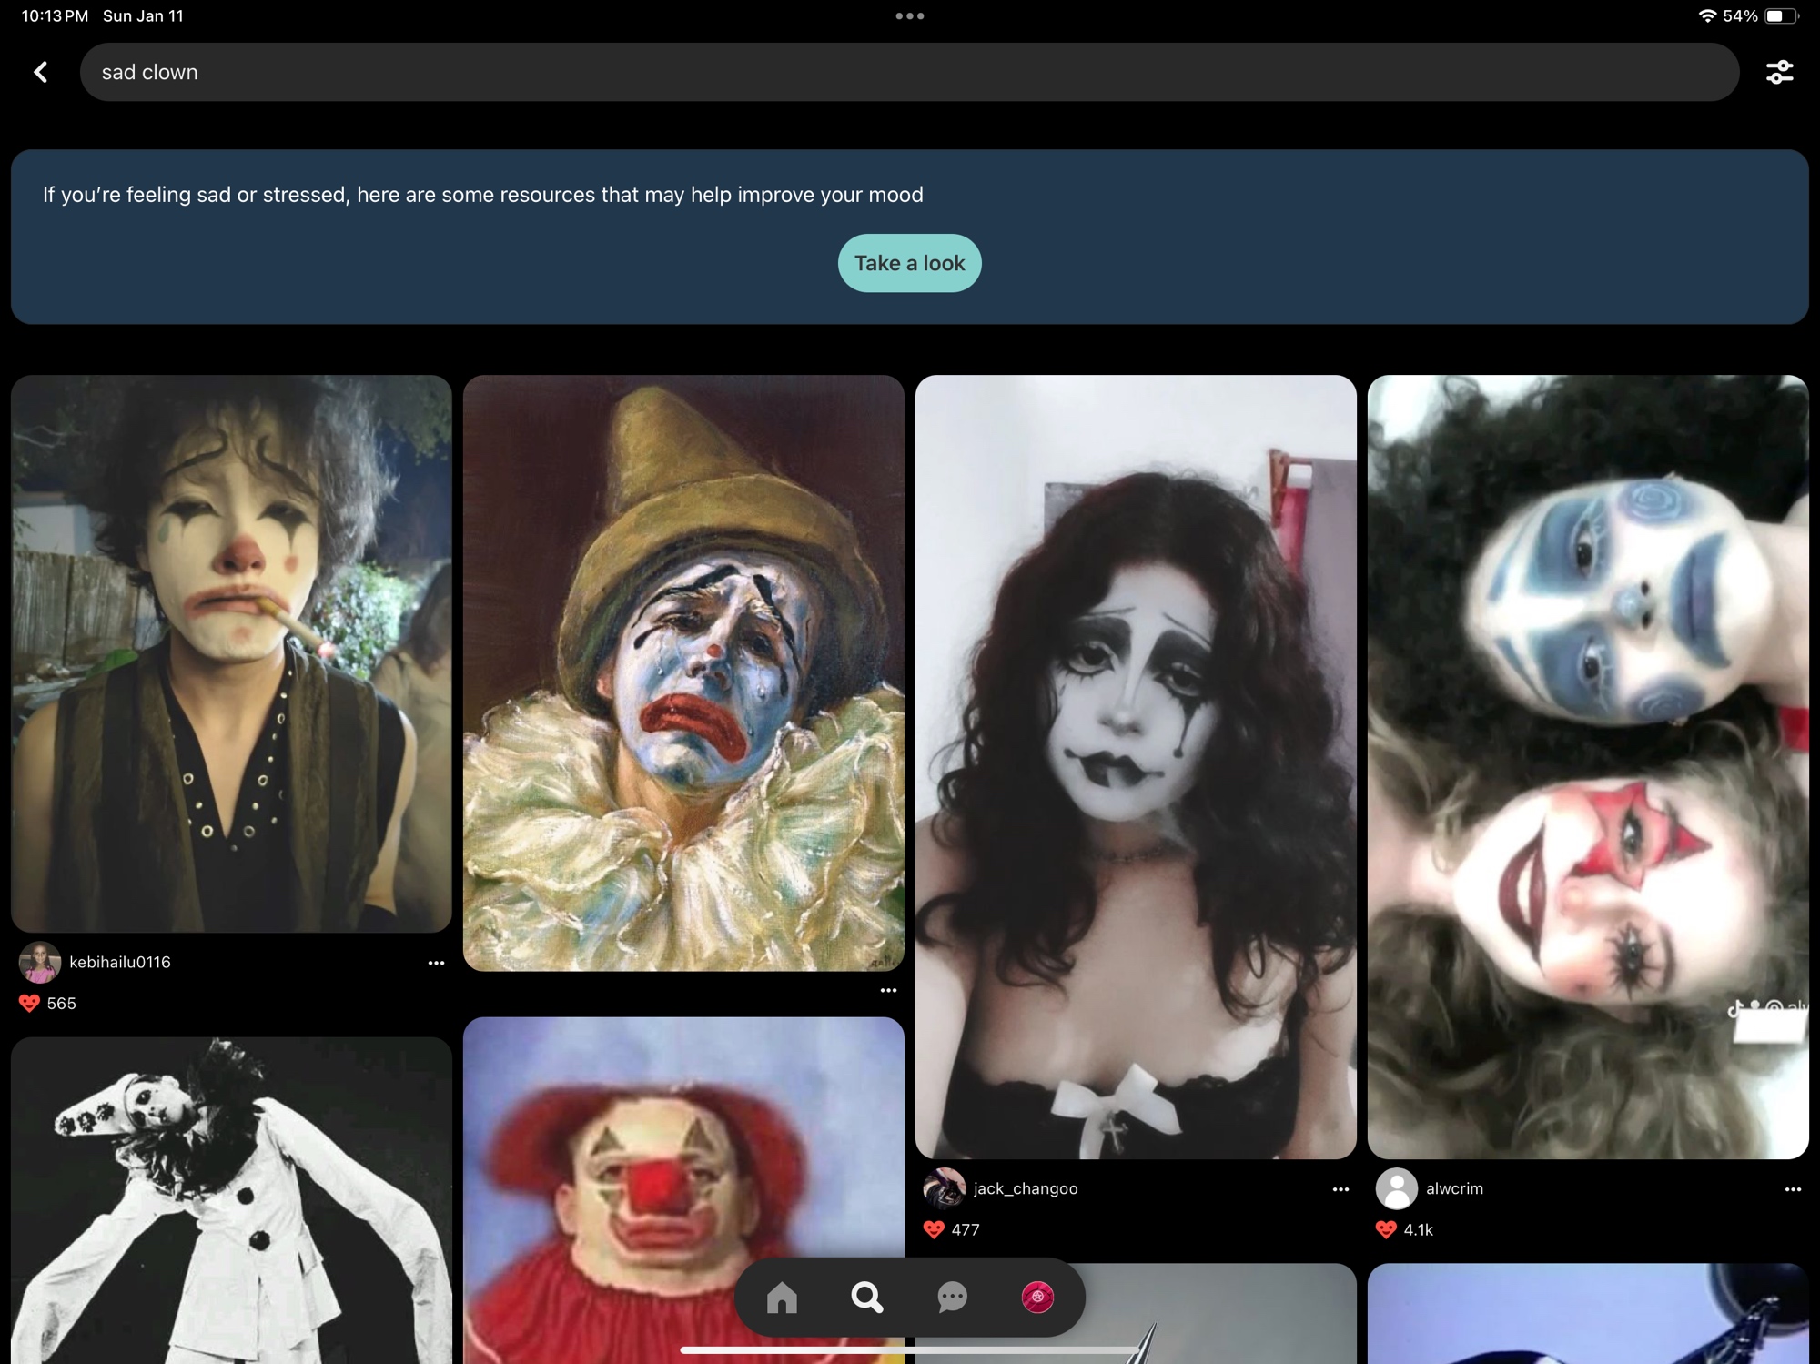Select the Search magnifier in the bottom bar
1820x1364 pixels.
(866, 1298)
